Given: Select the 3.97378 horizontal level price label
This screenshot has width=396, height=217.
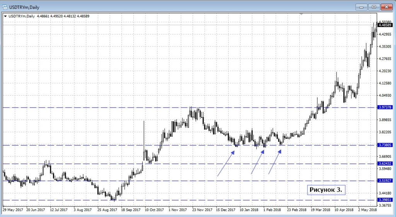Looking at the screenshot, I should pyautogui.click(x=386, y=107).
